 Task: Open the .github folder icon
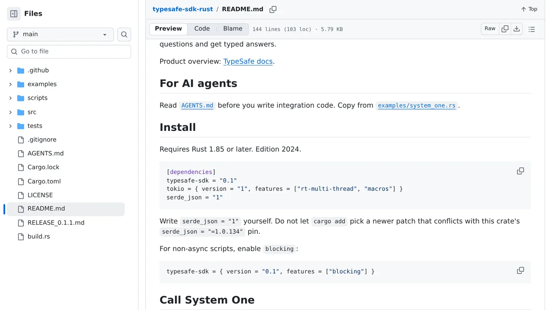(21, 71)
